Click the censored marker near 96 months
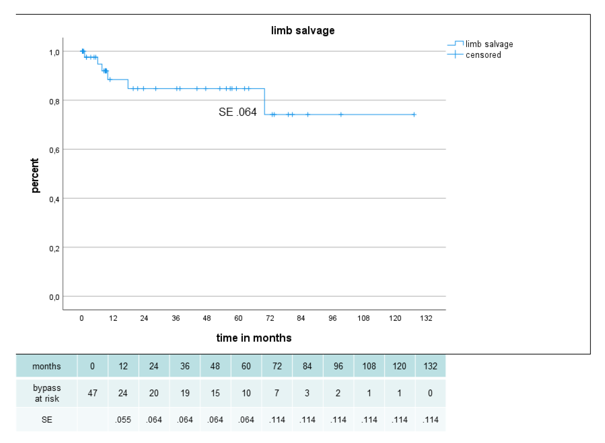Image resolution: width=605 pixels, height=443 pixels. pyautogui.click(x=341, y=115)
